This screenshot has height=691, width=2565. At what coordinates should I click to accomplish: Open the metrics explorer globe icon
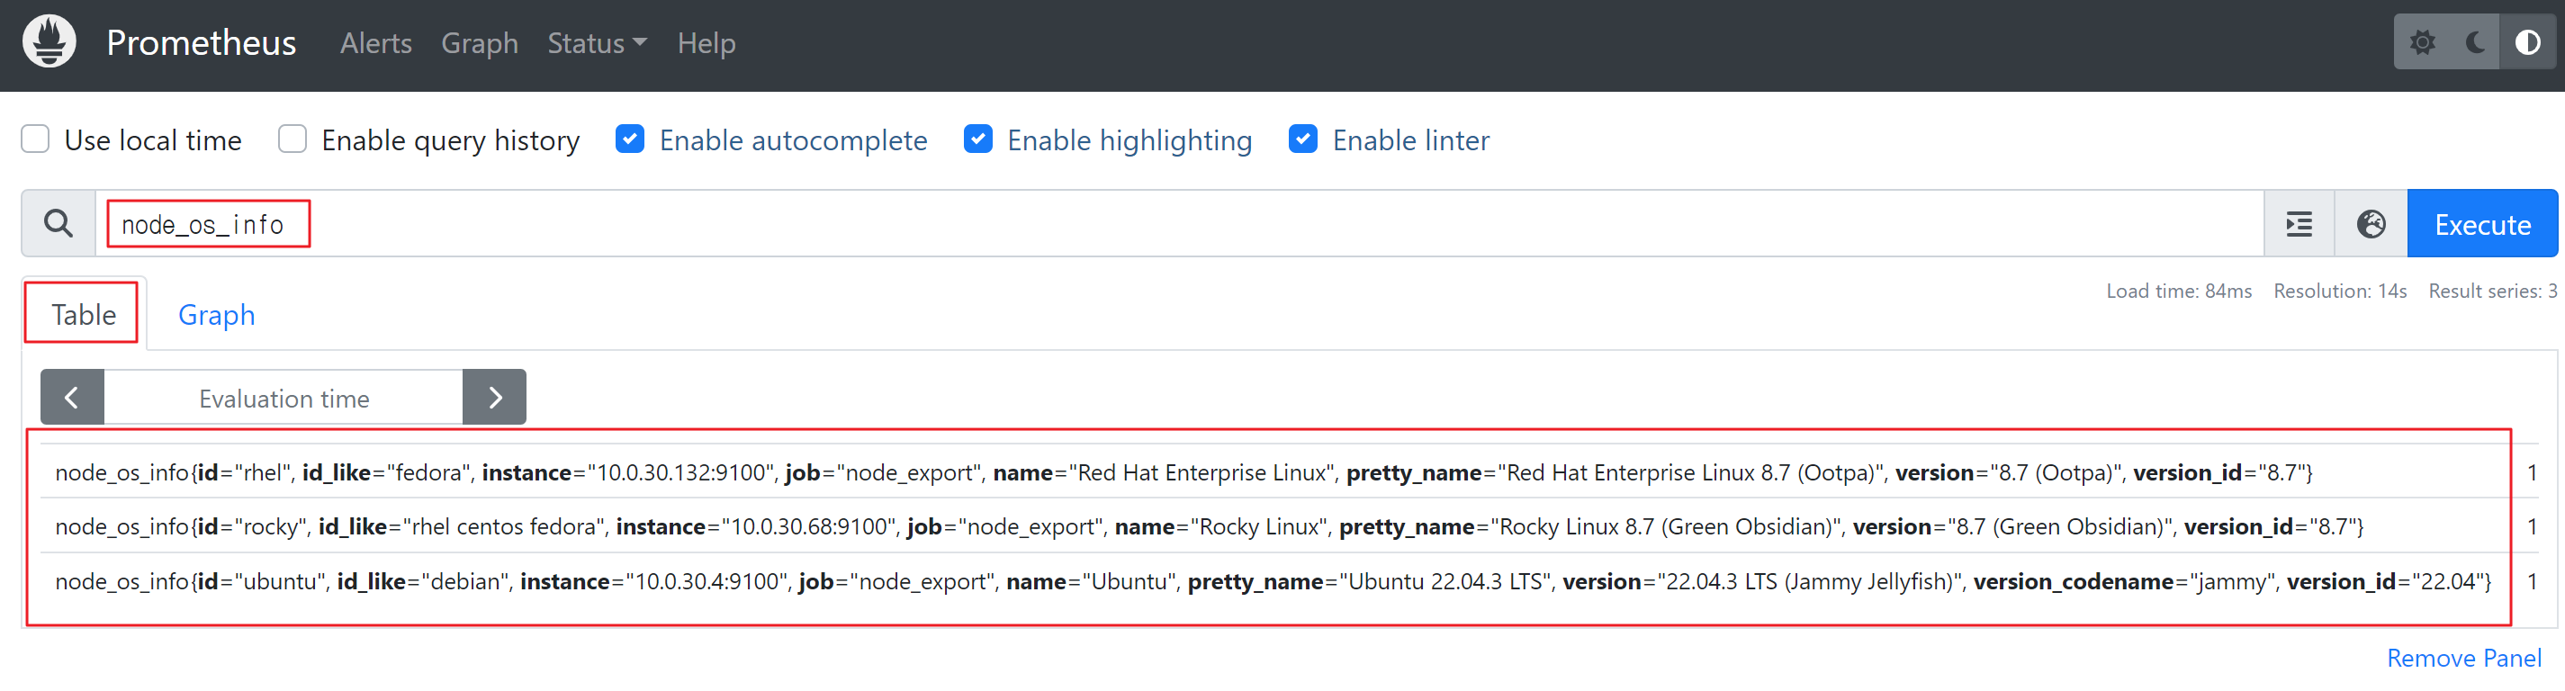(x=2371, y=224)
